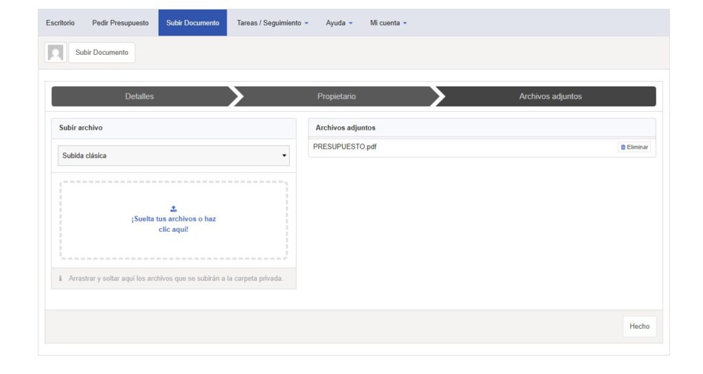Click the Arrastrar y soltar hint text
703x374 pixels.
pos(176,279)
